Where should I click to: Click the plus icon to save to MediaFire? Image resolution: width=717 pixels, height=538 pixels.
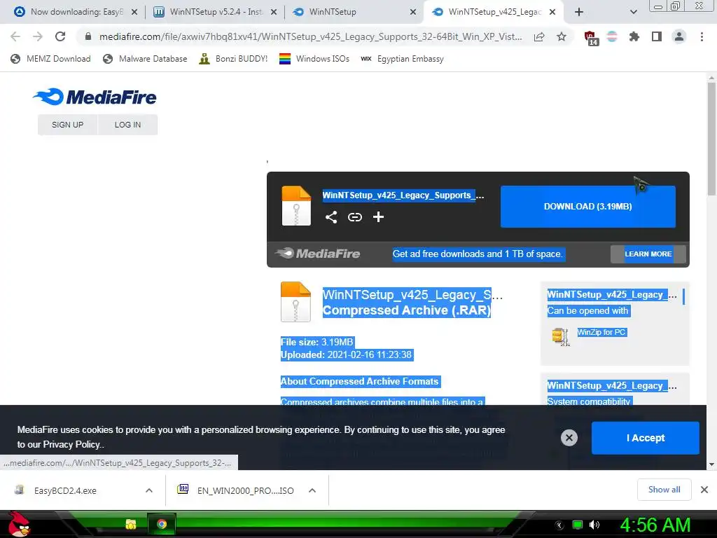[378, 217]
